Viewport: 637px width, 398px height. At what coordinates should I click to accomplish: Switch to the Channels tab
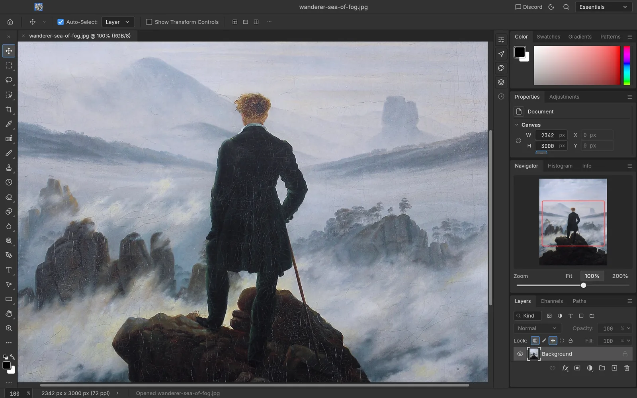point(551,301)
